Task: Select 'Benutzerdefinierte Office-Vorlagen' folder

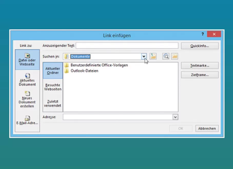Action: click(x=99, y=65)
